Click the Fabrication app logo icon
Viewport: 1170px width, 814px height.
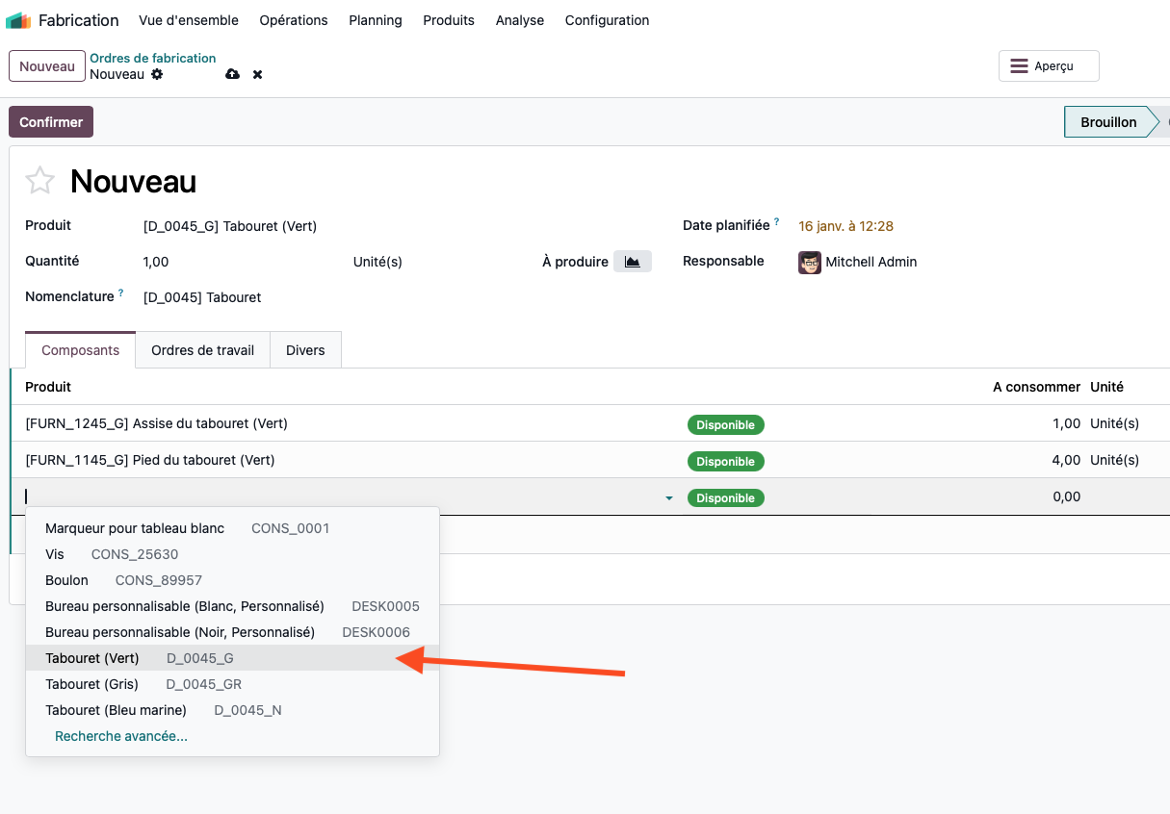[18, 20]
